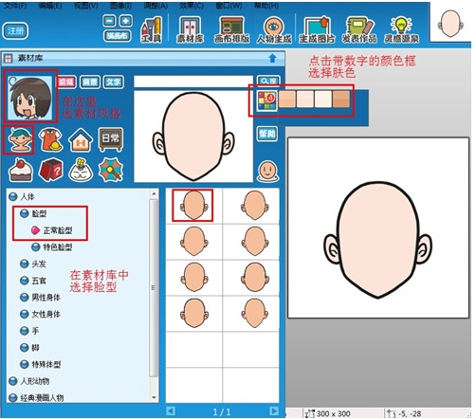This screenshot has width=476, height=419.
Task: Open the 调整(A) menu
Action: tap(156, 6)
